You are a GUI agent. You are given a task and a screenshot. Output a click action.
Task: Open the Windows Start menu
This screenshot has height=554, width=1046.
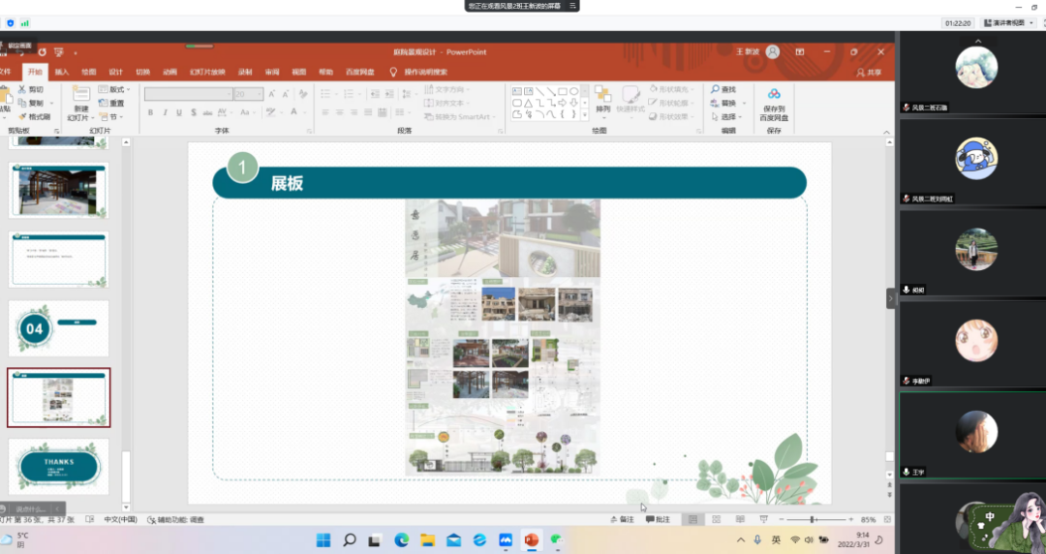tap(323, 540)
